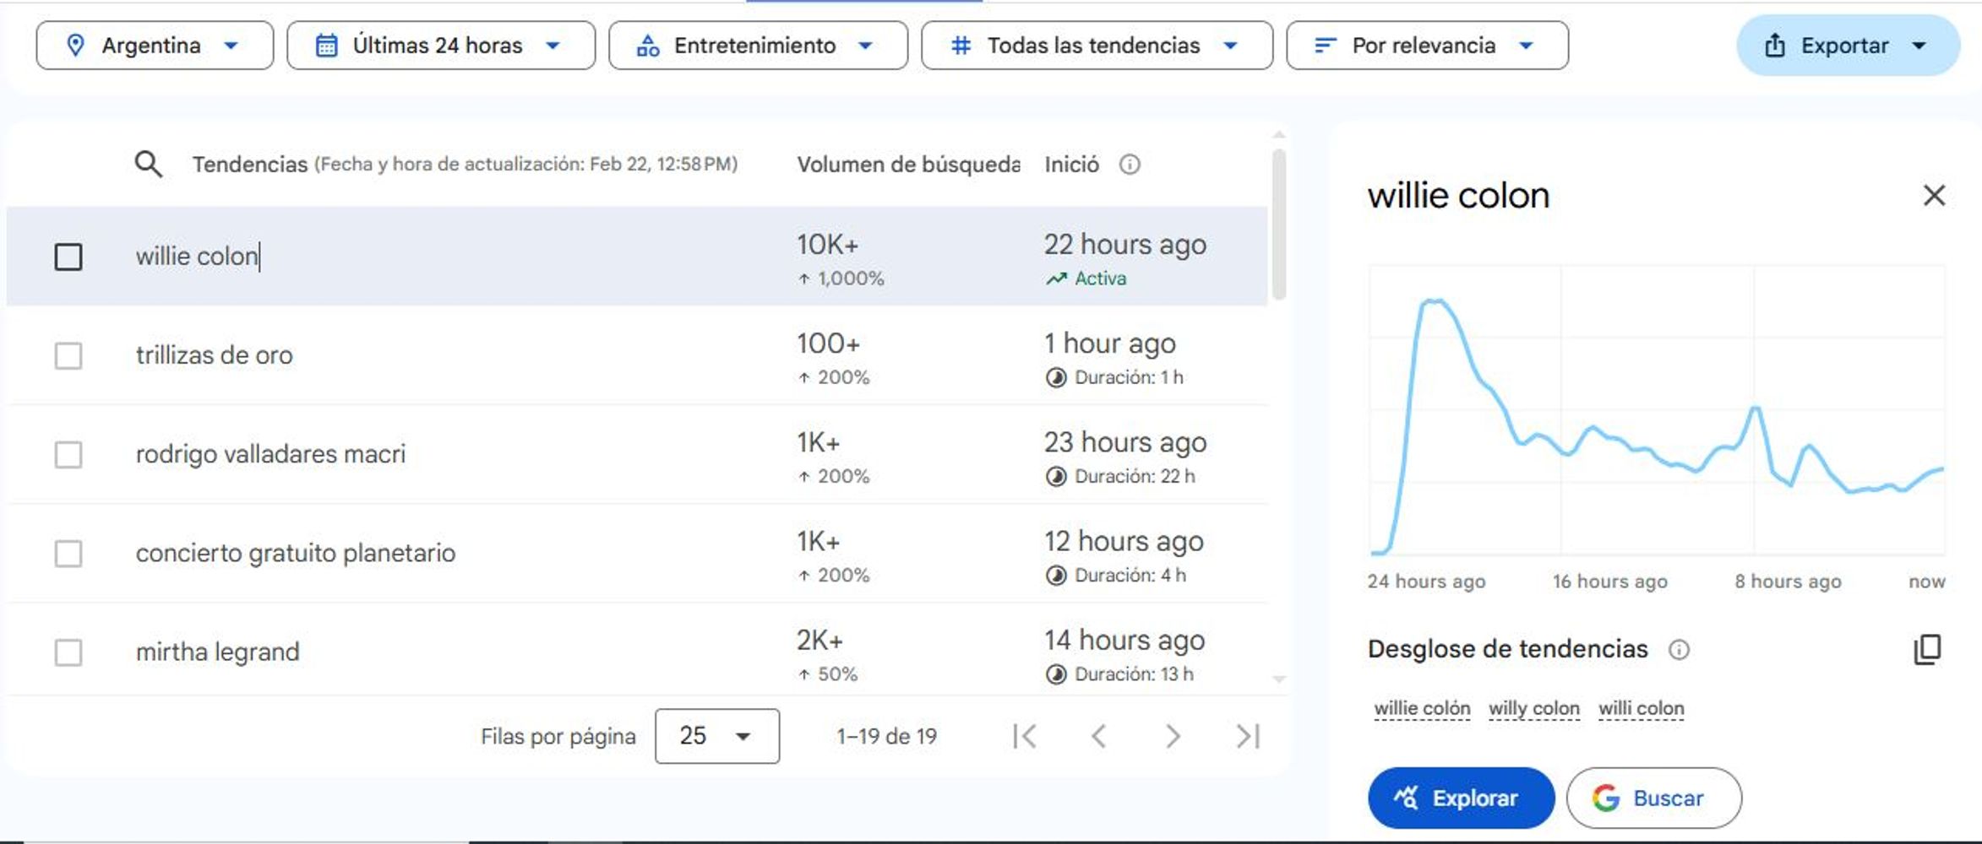This screenshot has width=1982, height=844.
Task: Expand the Todas las tendencias dropdown arrow
Action: point(1230,46)
